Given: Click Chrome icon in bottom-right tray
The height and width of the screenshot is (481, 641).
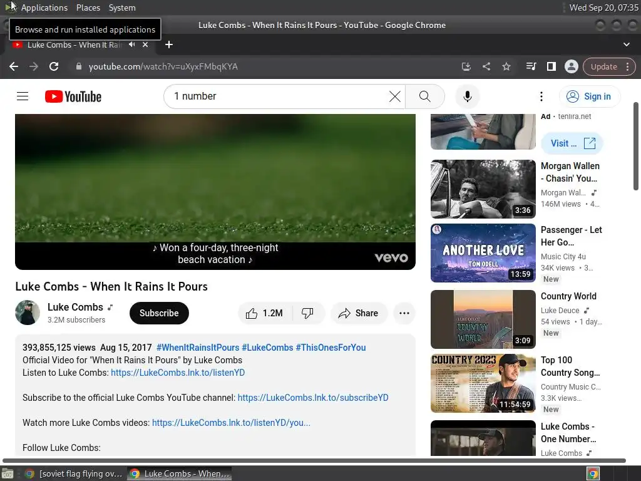Looking at the screenshot, I should point(593,473).
